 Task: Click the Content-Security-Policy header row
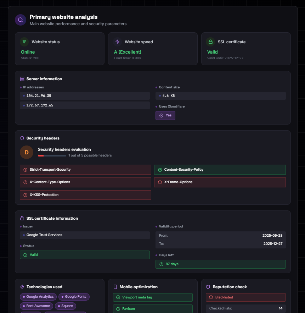point(220,170)
